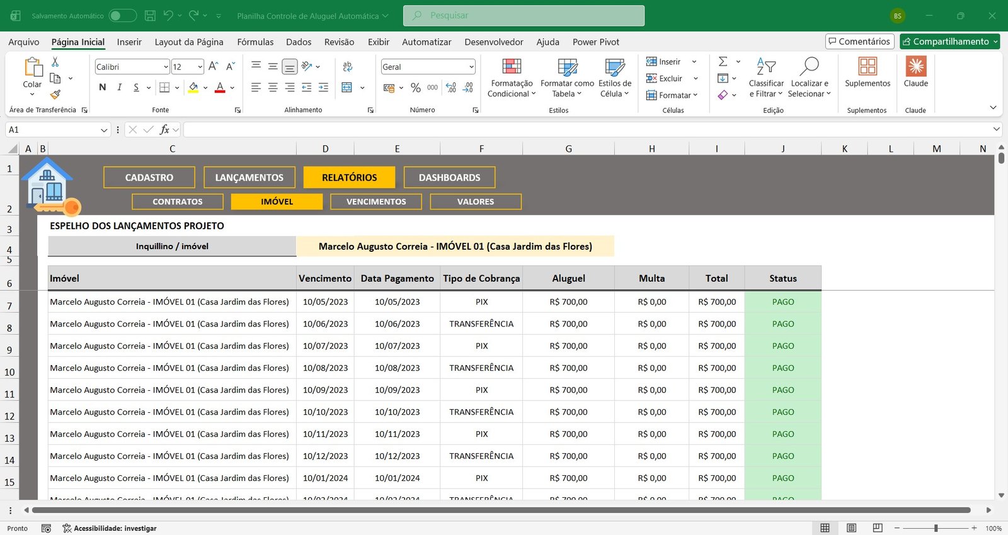
Task: Expand the Excluir cells dropdown arrow
Action: tap(696, 79)
